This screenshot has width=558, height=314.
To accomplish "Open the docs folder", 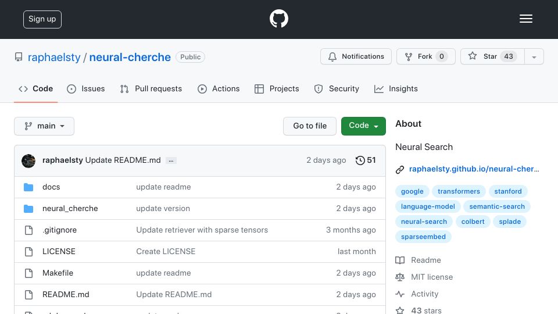I will pos(51,187).
